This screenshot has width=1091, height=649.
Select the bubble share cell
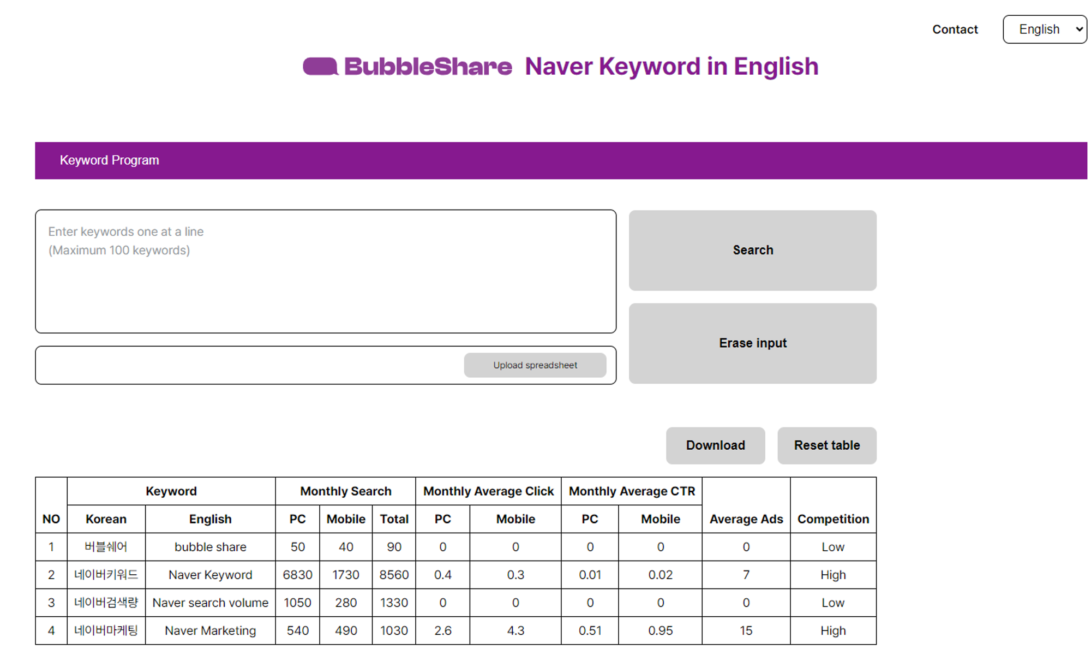210,547
